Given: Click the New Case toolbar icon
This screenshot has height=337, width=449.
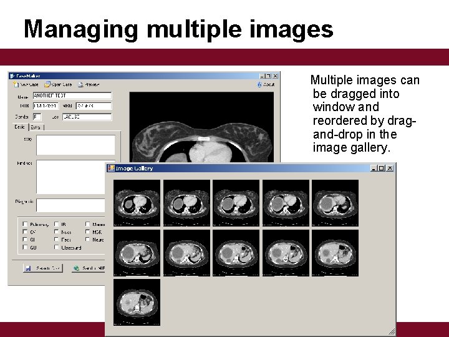Looking at the screenshot, I should 16,84.
